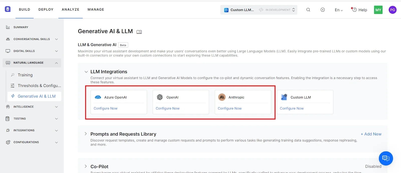Image resolution: width=401 pixels, height=173 pixels.
Task: Click the Conversational Skills sidebar icon
Action: click(8, 39)
